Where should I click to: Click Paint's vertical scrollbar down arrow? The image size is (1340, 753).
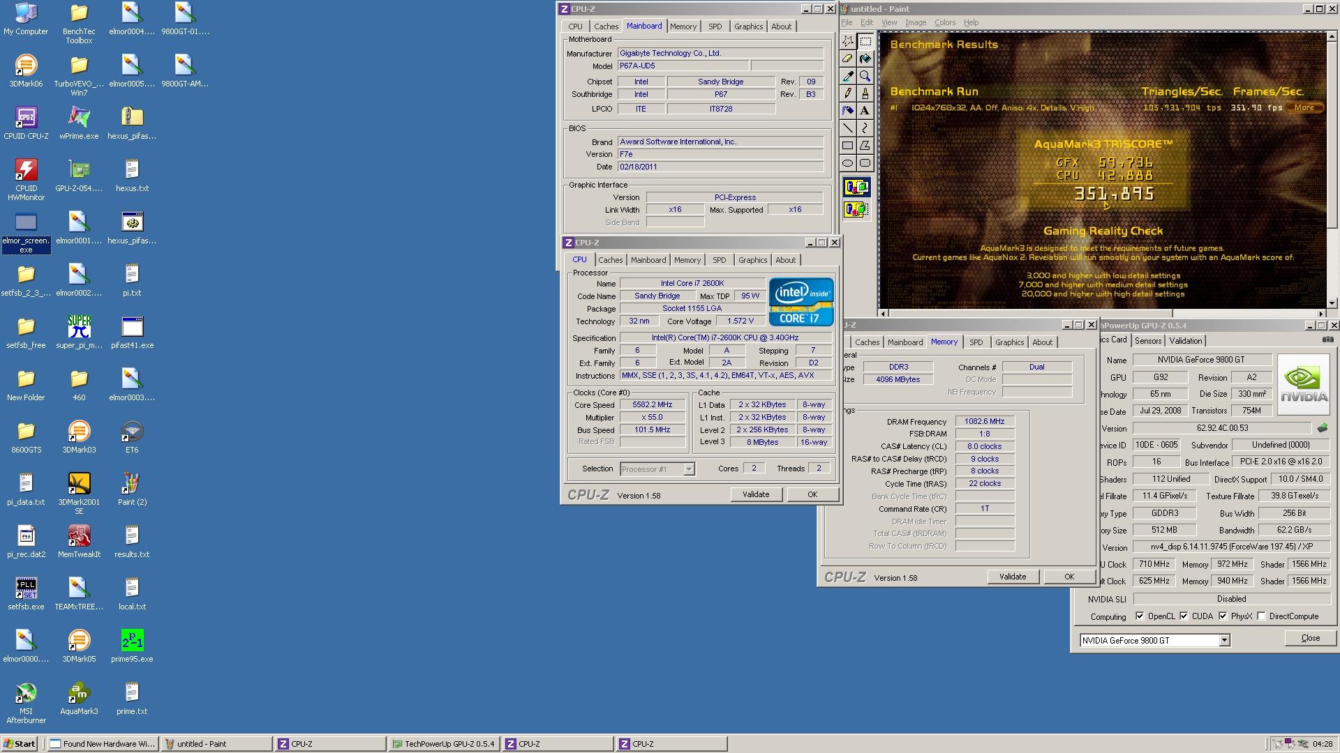pos(1332,303)
